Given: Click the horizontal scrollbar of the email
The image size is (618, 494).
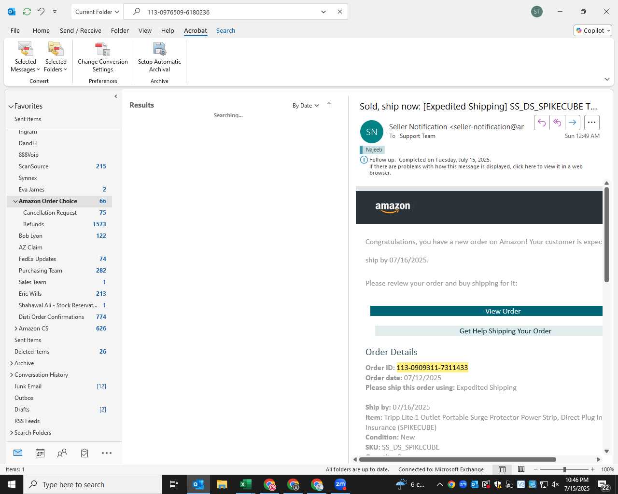Looking at the screenshot, I should point(457,459).
